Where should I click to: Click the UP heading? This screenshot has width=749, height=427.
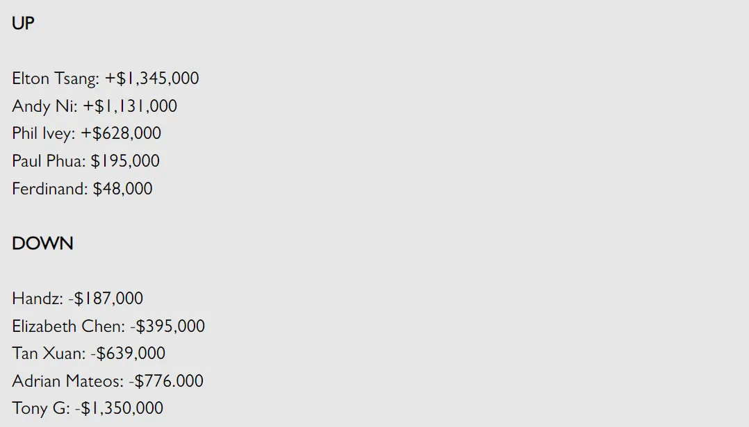[x=23, y=24]
